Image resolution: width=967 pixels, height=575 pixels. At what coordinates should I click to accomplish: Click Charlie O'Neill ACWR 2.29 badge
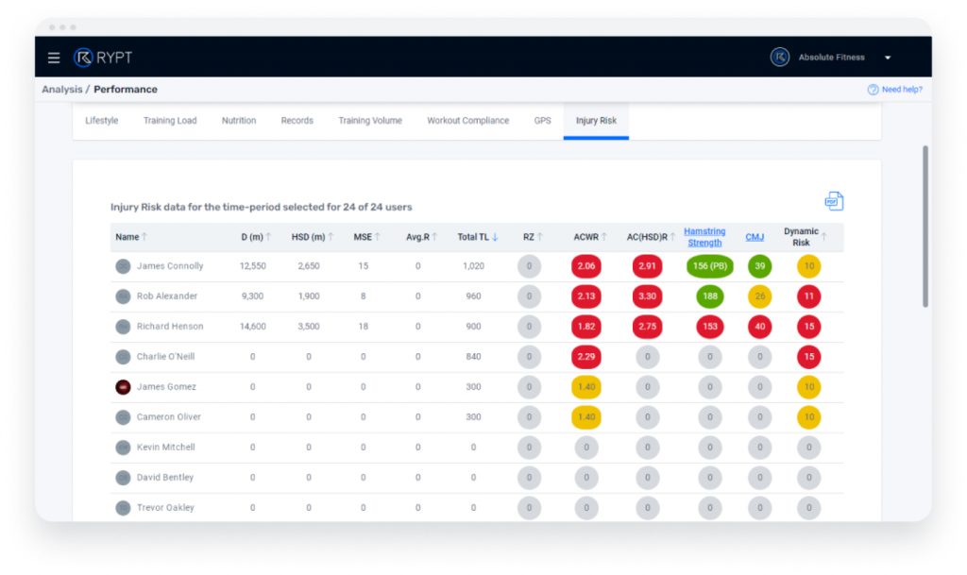click(586, 357)
